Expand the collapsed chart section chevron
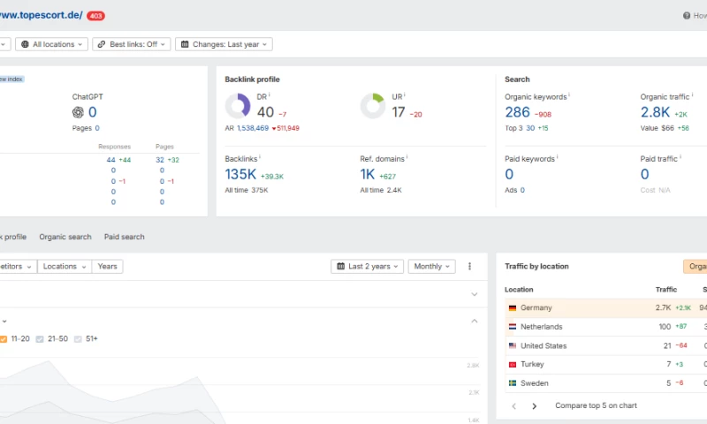Viewport: 707px width, 424px height. [475, 294]
